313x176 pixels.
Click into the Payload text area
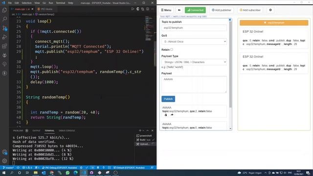(194, 85)
